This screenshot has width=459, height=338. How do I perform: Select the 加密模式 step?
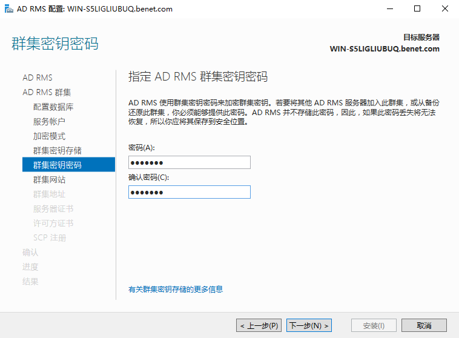coord(49,136)
